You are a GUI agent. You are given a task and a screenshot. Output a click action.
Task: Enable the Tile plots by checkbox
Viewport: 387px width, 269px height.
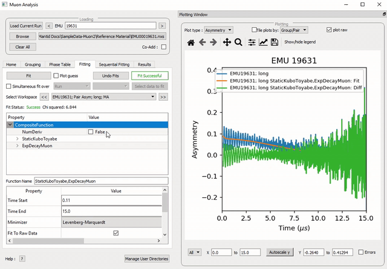254,30
